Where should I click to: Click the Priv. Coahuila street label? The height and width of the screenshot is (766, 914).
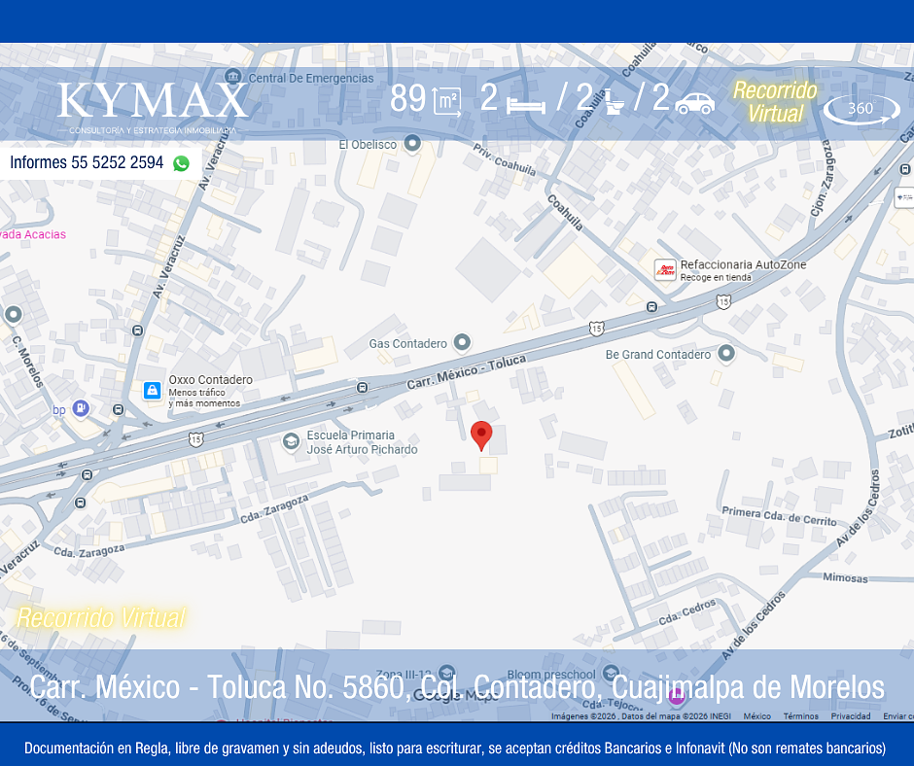click(505, 159)
